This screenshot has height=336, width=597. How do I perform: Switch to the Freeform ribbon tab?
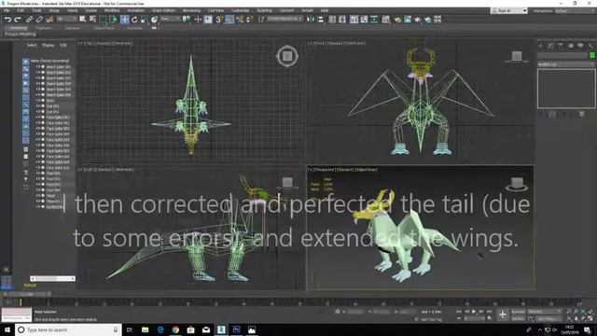44,28
